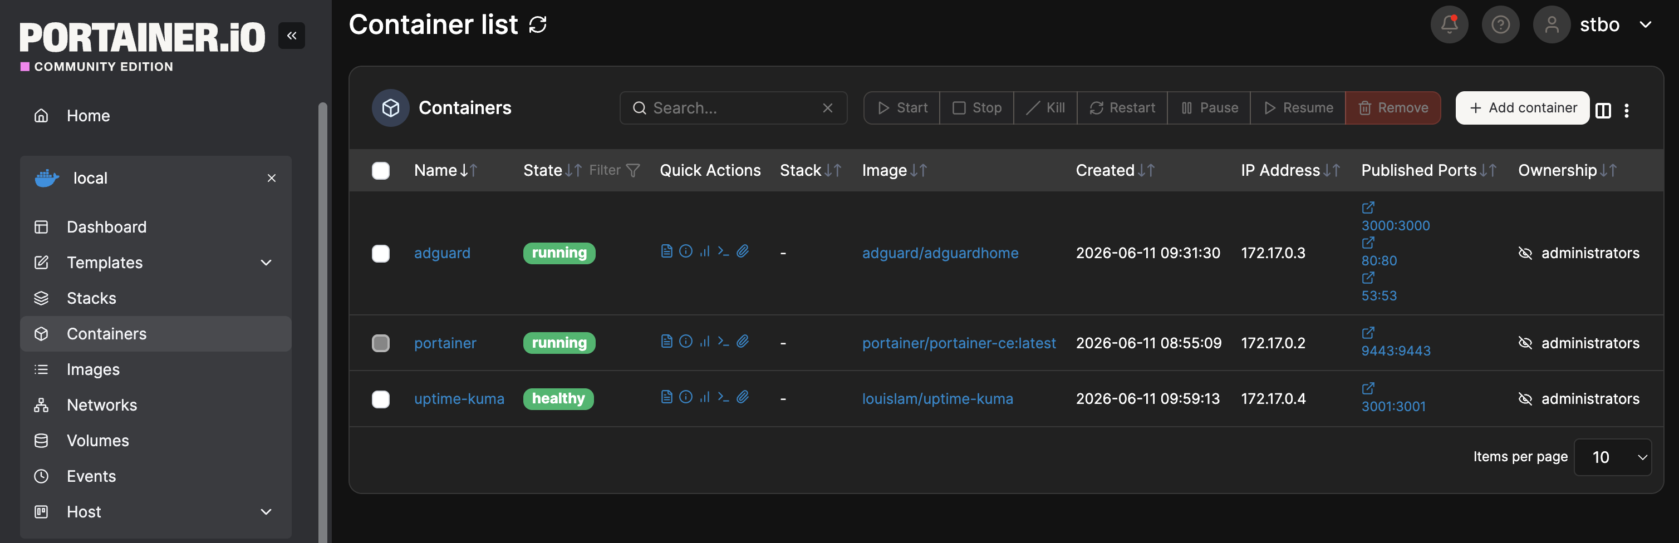Inspect the portainer container
Screen dimensions: 1679x543
[x=686, y=341]
